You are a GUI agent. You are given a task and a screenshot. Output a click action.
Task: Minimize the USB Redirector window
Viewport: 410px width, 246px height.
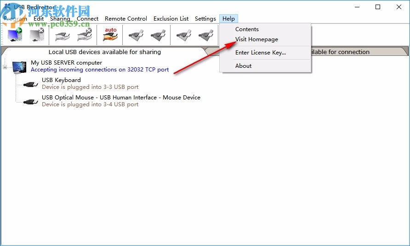click(x=357, y=7)
